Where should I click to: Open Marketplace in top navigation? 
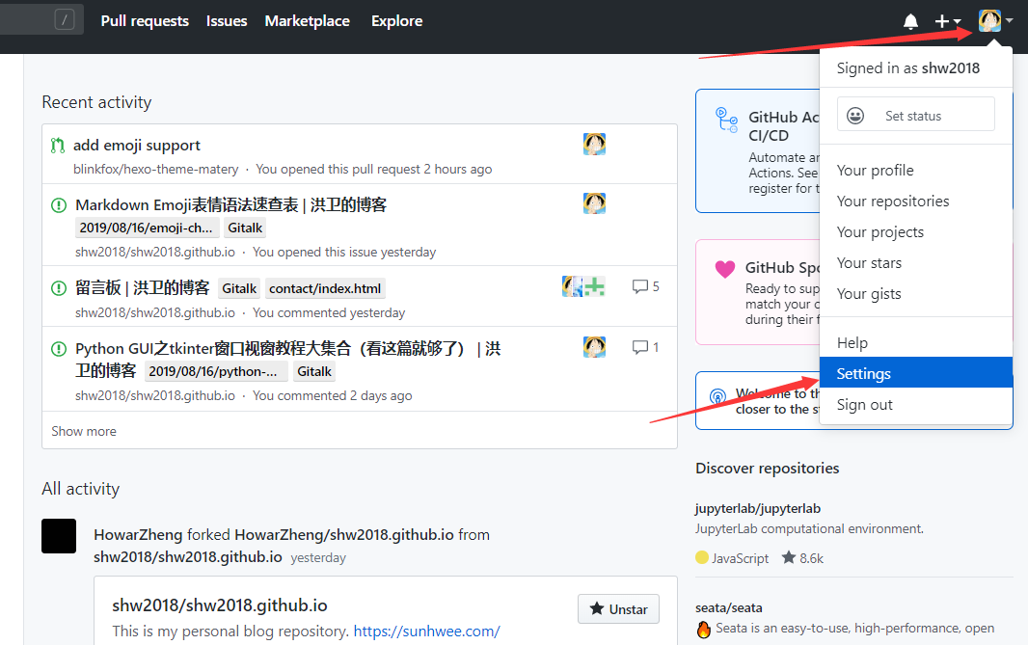pyautogui.click(x=308, y=21)
